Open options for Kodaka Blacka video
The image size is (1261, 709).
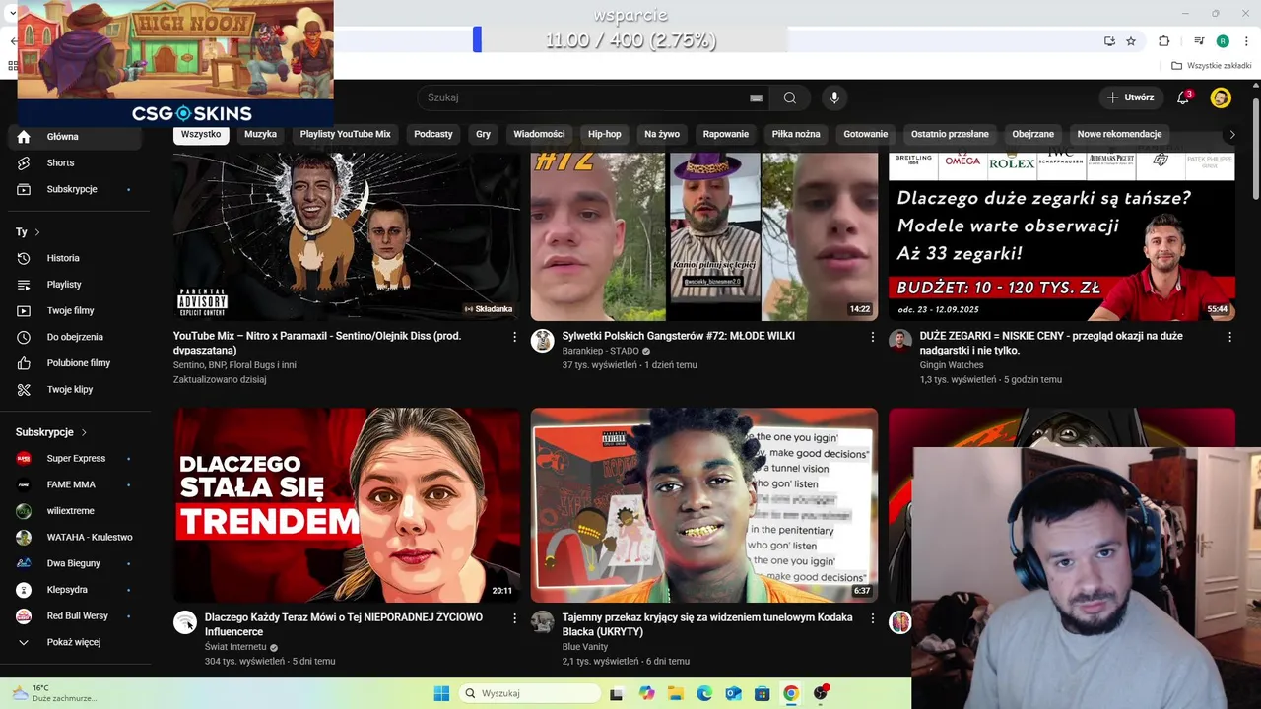(872, 618)
